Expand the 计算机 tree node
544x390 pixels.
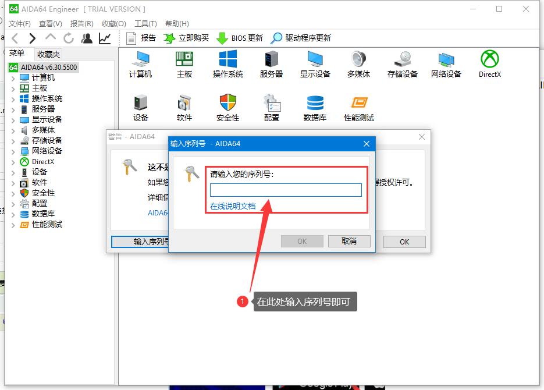pyautogui.click(x=13, y=79)
